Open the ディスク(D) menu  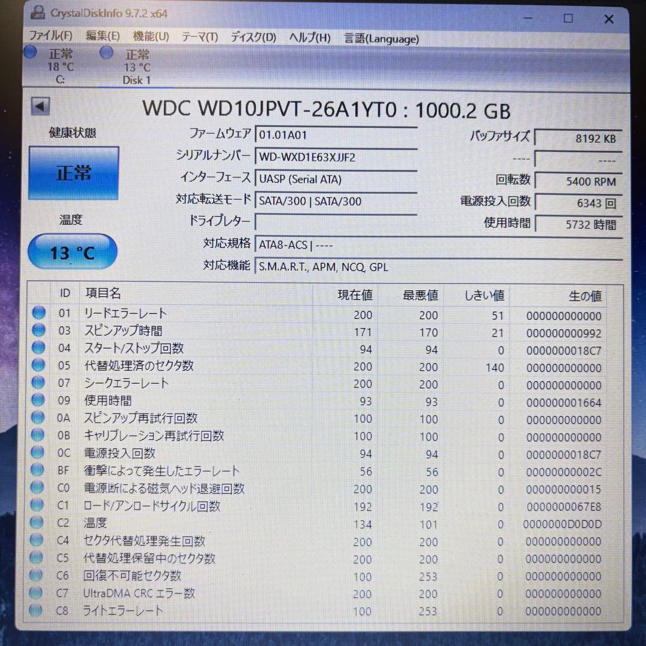click(x=253, y=38)
